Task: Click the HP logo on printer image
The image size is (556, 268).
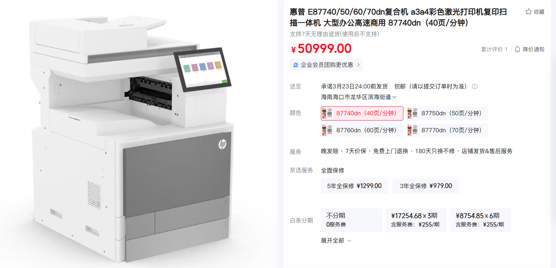Action: 222,144
